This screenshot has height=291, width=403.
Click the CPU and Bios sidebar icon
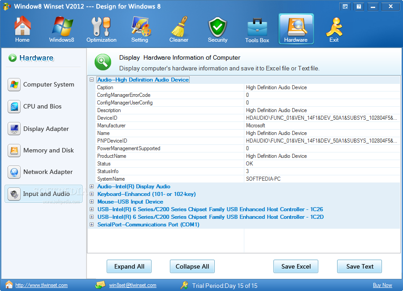pyautogui.click(x=14, y=106)
